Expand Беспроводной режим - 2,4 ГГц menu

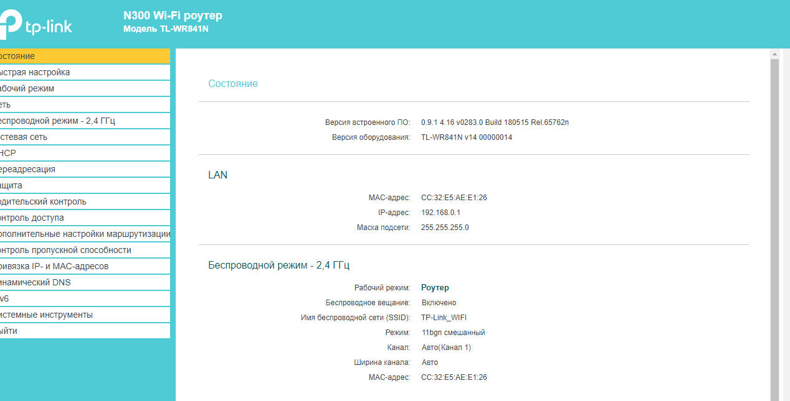pyautogui.click(x=85, y=121)
